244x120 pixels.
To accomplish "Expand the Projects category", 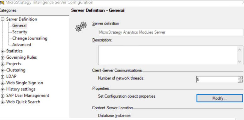I will click(3, 64).
